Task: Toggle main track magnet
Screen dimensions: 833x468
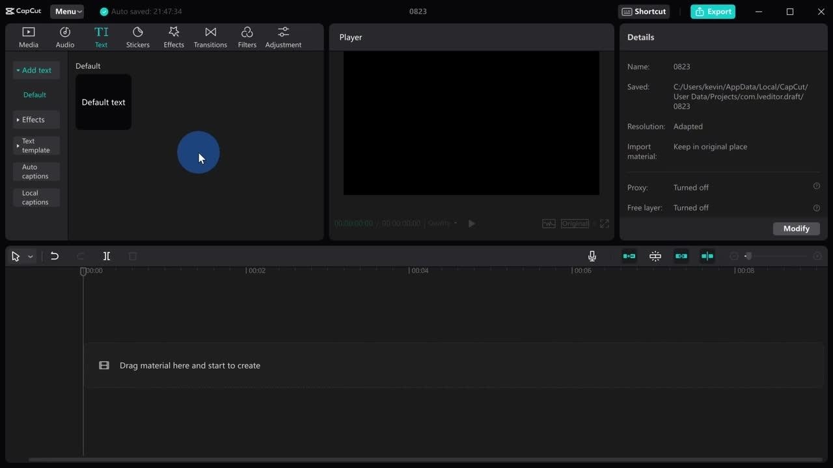Action: point(629,256)
